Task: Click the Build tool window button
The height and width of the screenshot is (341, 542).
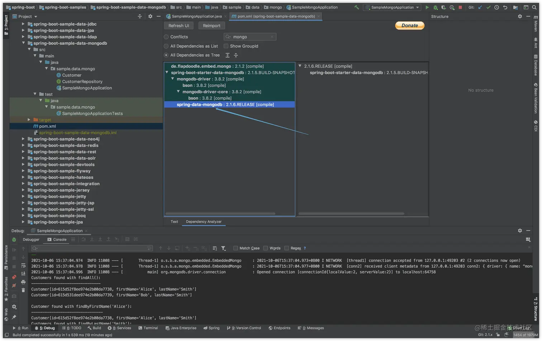Action: 95,328
